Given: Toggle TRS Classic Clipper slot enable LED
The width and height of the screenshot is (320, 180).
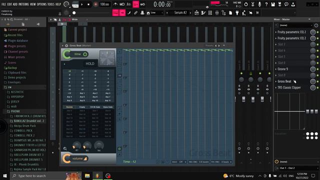Looking at the screenshot, I should (x=318, y=88).
